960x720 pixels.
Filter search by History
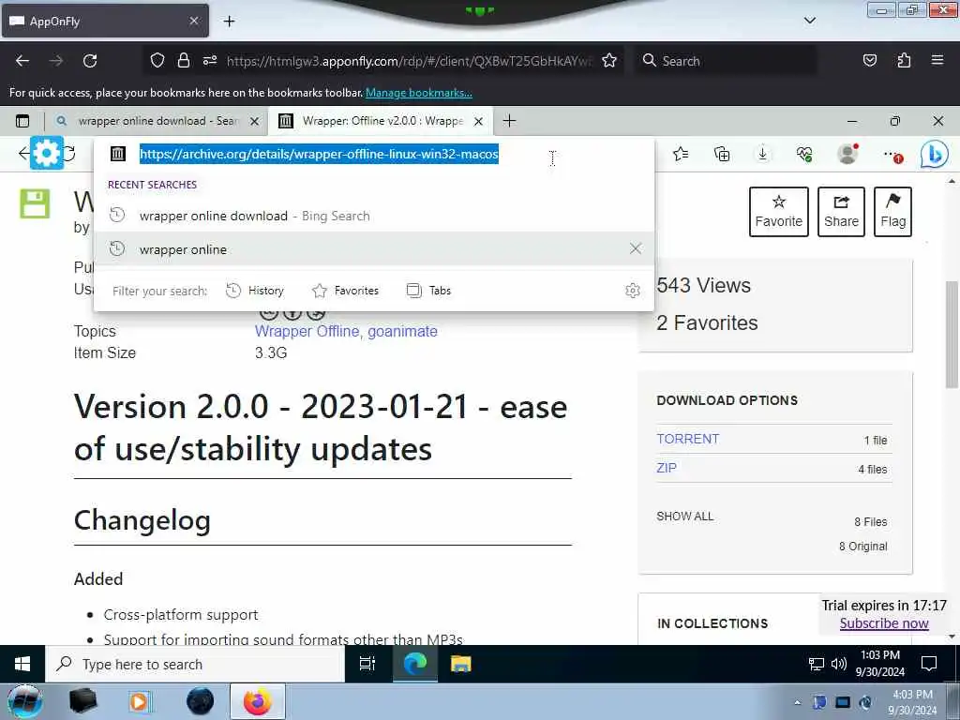tap(255, 291)
